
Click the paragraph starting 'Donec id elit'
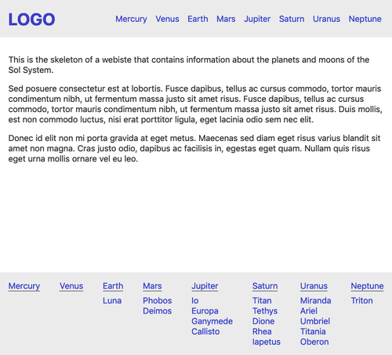194,148
